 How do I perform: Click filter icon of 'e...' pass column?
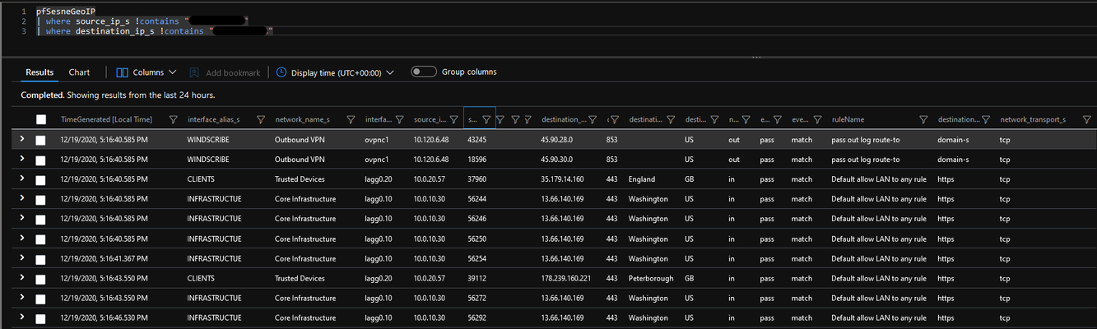click(777, 119)
